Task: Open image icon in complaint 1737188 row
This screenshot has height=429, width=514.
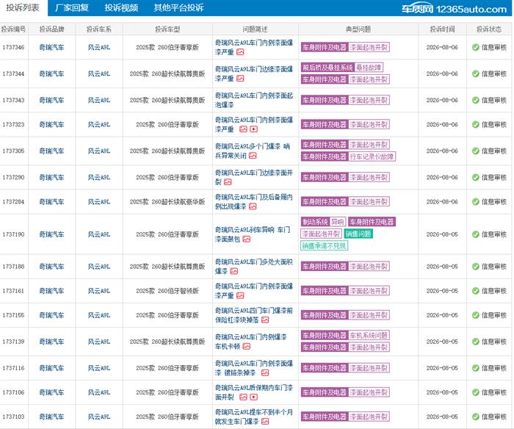Action: pyautogui.click(x=234, y=271)
